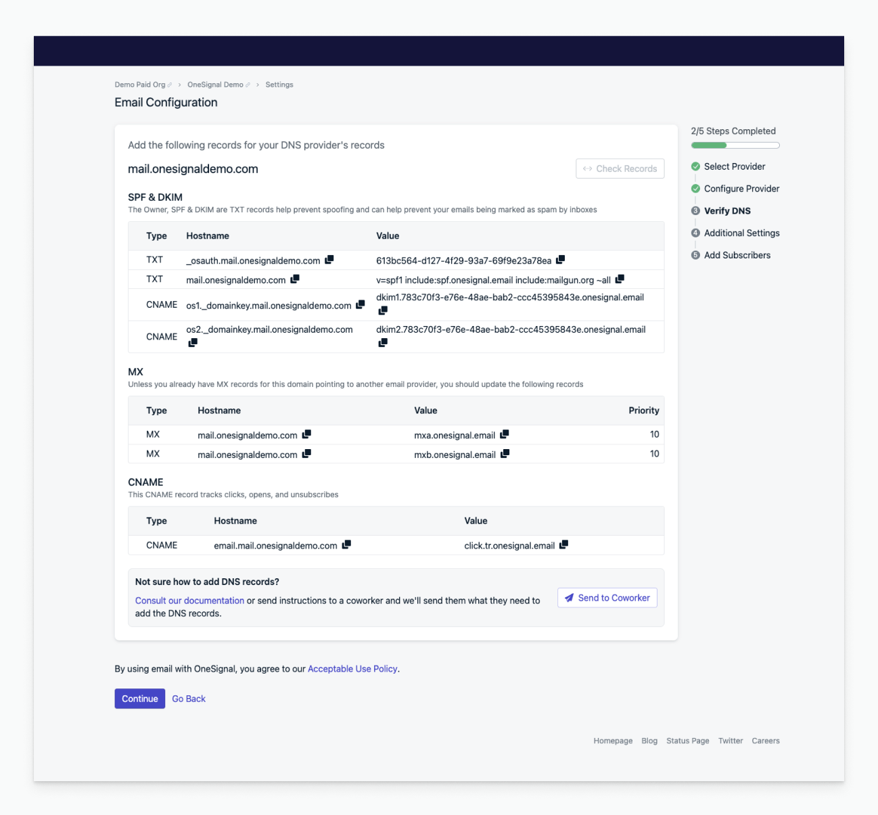The image size is (878, 815).
Task: Copy the 613bc564-d127 TXT value
Action: tap(561, 260)
